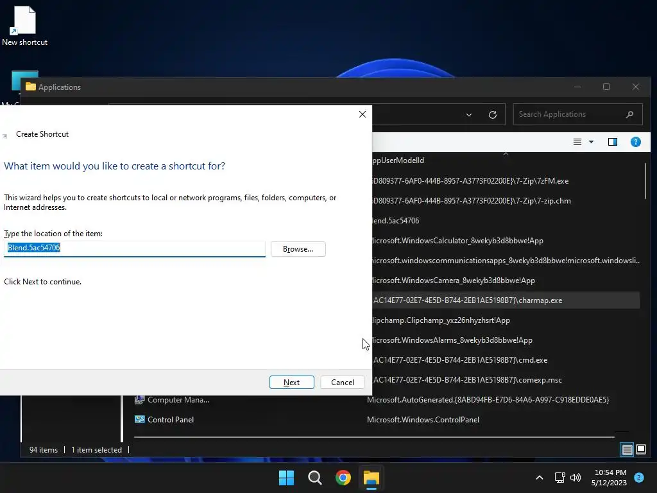Image resolution: width=657 pixels, height=493 pixels.
Task: Click the vertical scrollbar in Applications
Action: coord(645,181)
